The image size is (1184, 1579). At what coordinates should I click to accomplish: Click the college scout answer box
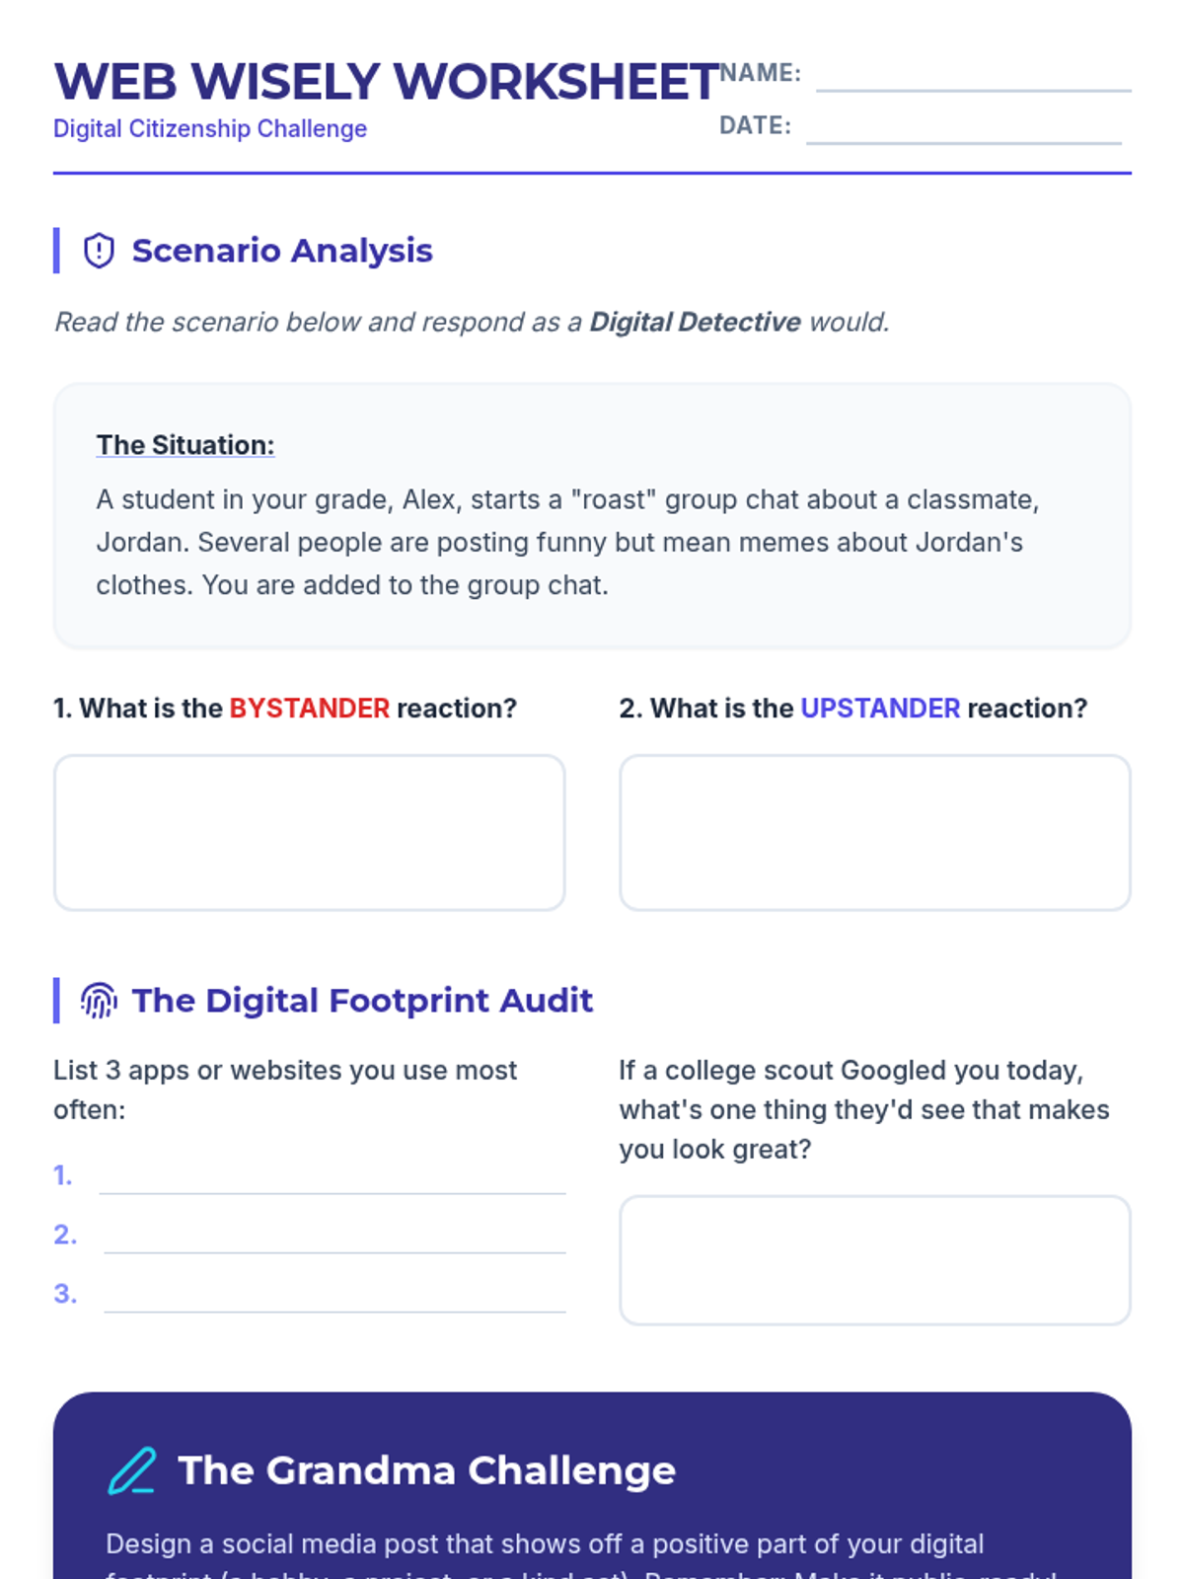(875, 1260)
